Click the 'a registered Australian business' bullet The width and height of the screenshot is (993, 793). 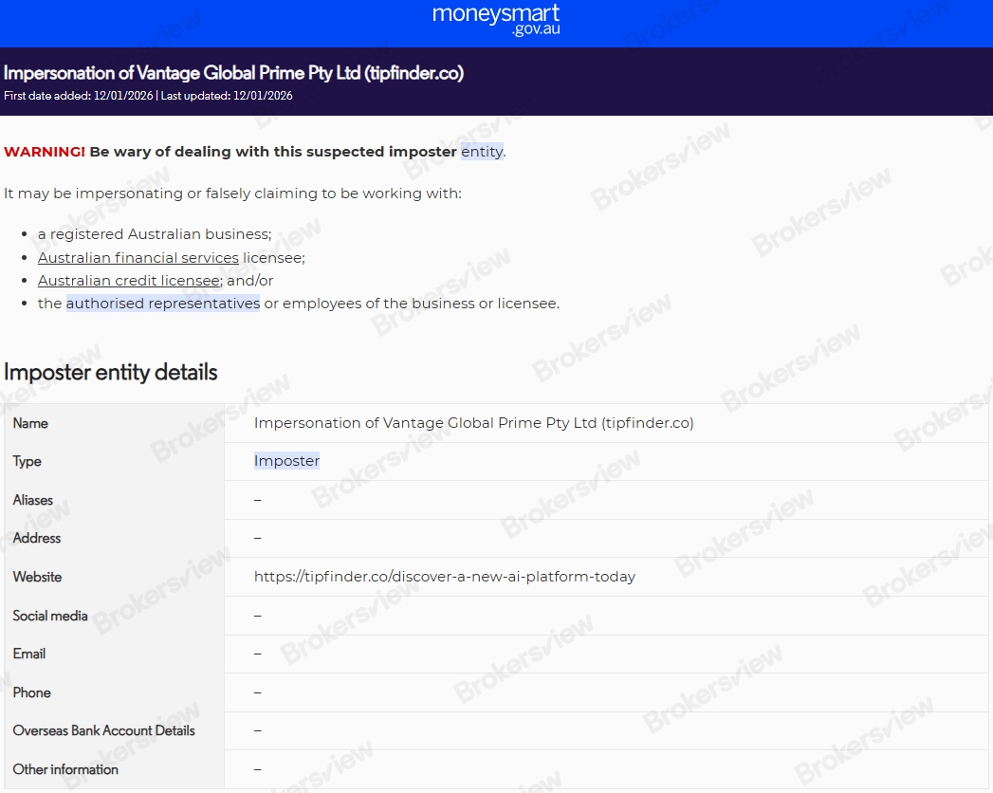pyautogui.click(x=155, y=234)
